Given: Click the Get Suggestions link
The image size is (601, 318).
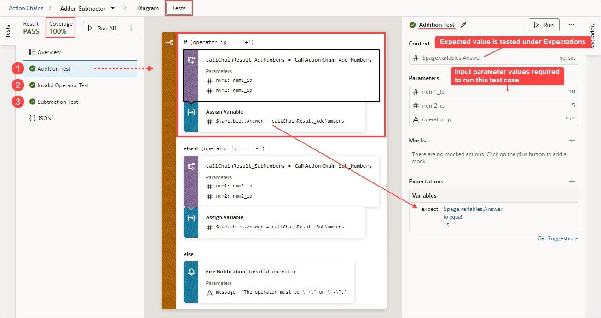Looking at the screenshot, I should pyautogui.click(x=558, y=238).
